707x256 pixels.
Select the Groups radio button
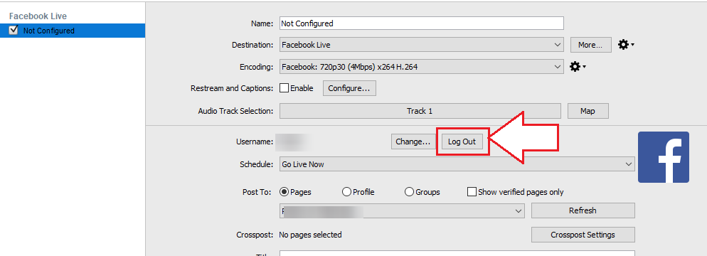[x=409, y=192]
